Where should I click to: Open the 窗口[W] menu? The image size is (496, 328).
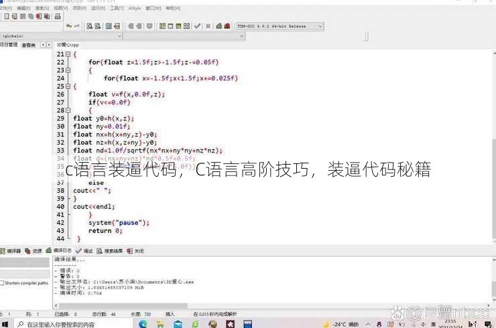(153, 8)
